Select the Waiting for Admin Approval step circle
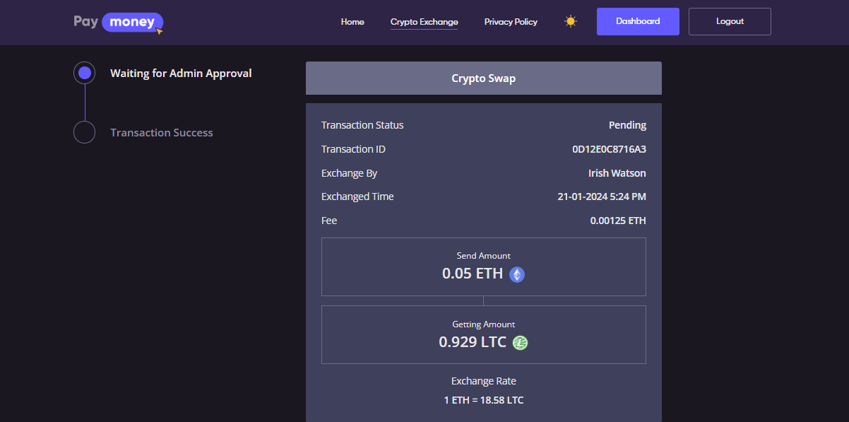Screen dimensions: 849x422 pyautogui.click(x=85, y=73)
